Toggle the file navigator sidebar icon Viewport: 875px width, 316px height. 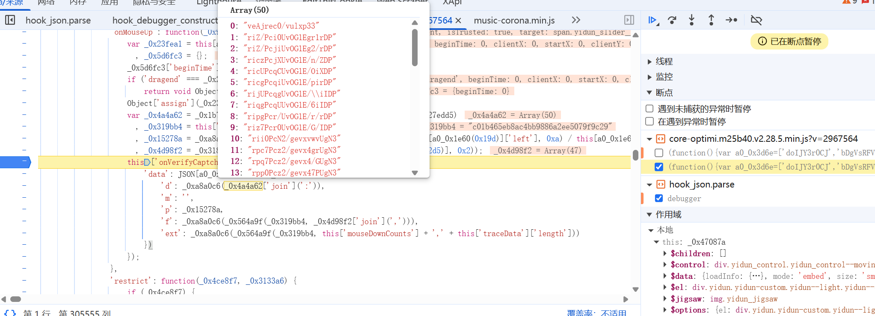(x=10, y=20)
